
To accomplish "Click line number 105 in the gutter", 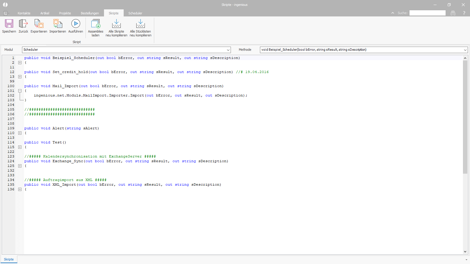I will tap(11, 109).
